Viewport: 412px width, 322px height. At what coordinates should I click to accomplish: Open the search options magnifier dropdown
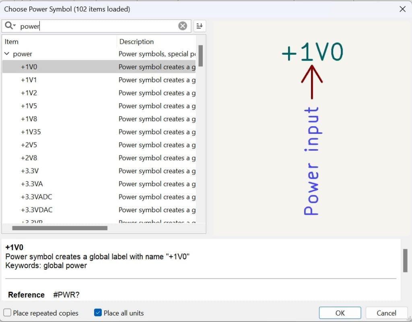click(x=10, y=26)
